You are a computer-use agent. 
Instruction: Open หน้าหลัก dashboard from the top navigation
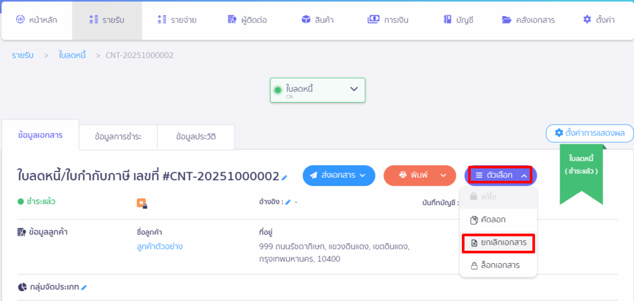(x=37, y=20)
